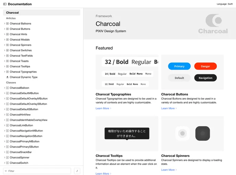Screen dimensions: 236x175
Task: Click Learn More under Charocal Tooltips
Action: (x=103, y=174)
